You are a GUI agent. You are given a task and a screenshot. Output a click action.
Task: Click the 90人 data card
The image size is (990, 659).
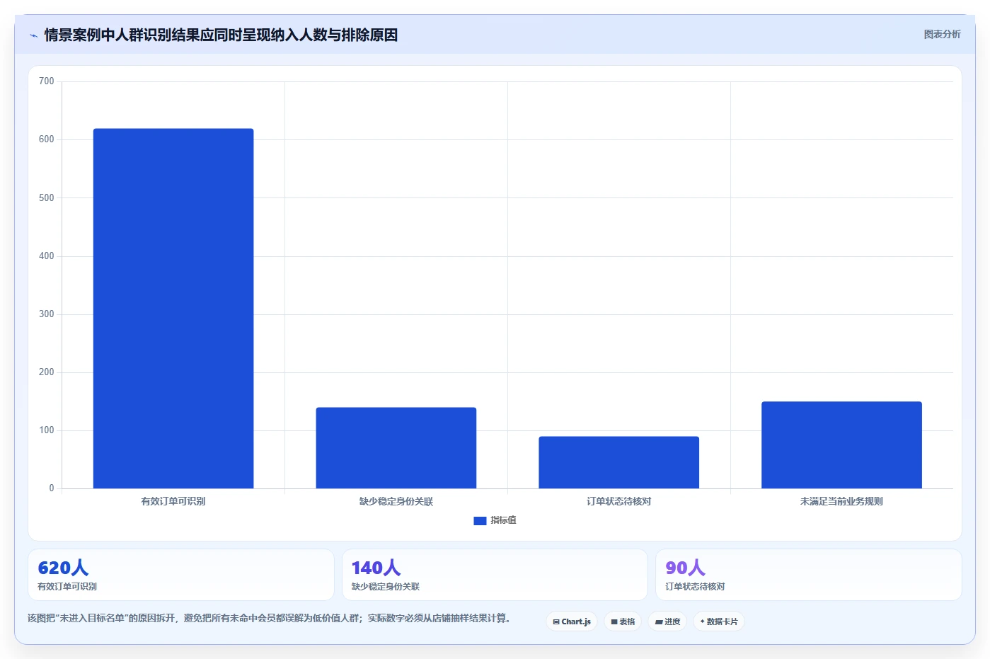[809, 575]
